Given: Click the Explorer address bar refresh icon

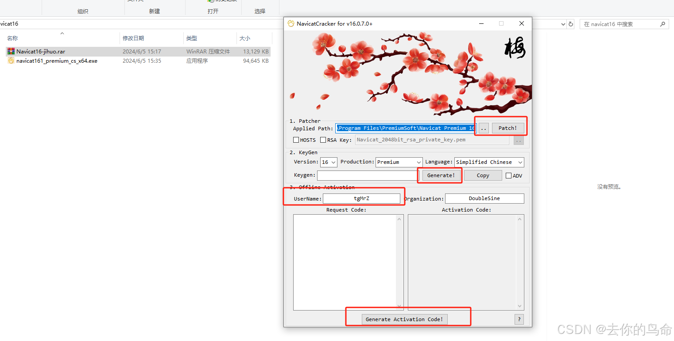Looking at the screenshot, I should pos(571,24).
